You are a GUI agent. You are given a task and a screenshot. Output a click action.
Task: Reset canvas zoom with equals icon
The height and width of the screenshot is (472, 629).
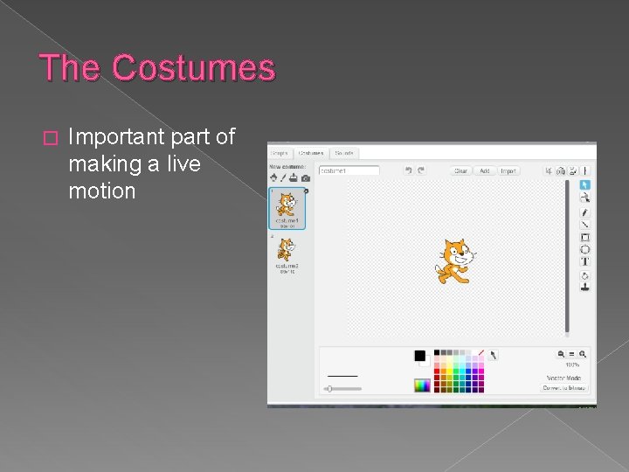pos(571,354)
